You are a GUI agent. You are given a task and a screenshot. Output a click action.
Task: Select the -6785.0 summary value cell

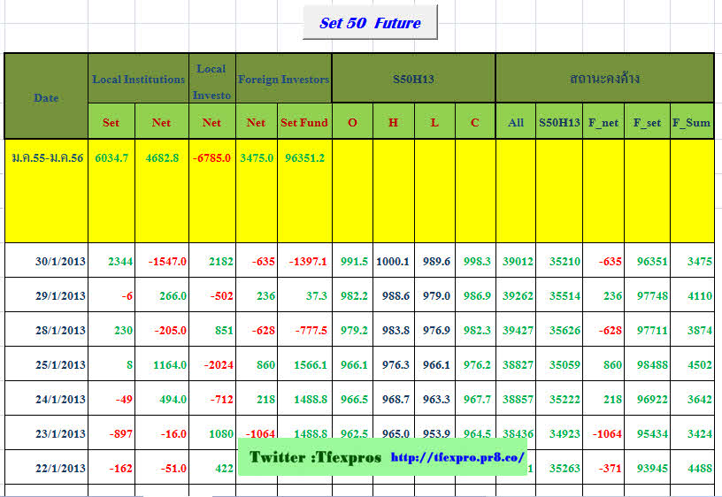(211, 157)
